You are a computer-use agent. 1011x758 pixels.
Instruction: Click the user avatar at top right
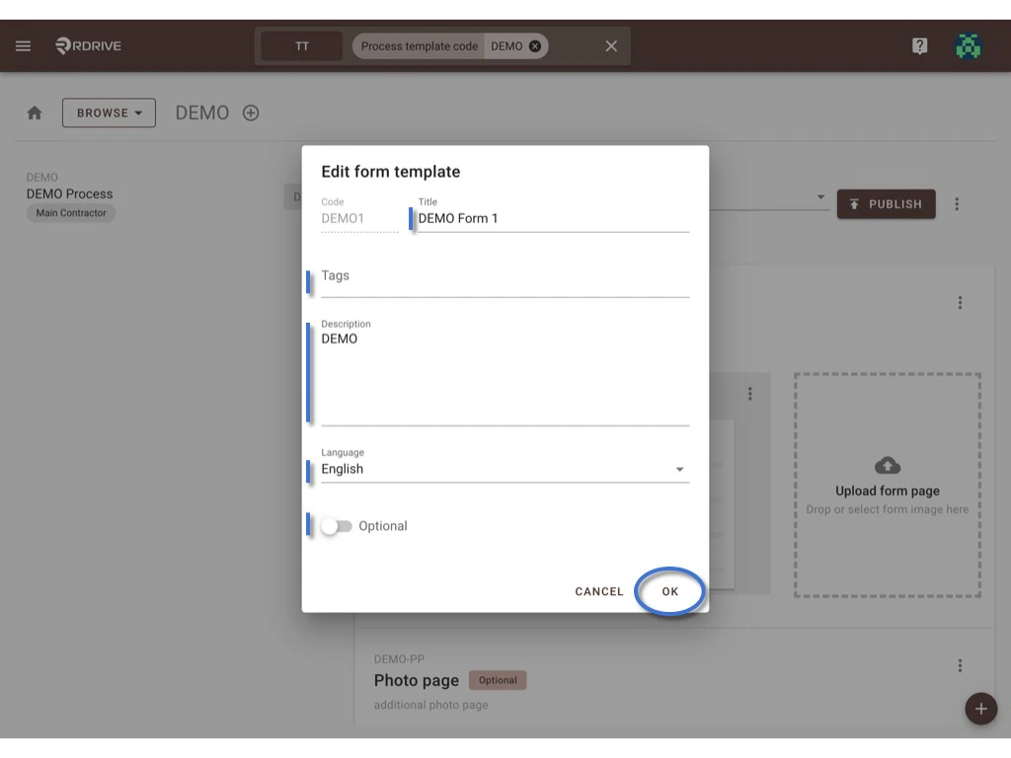coord(969,45)
